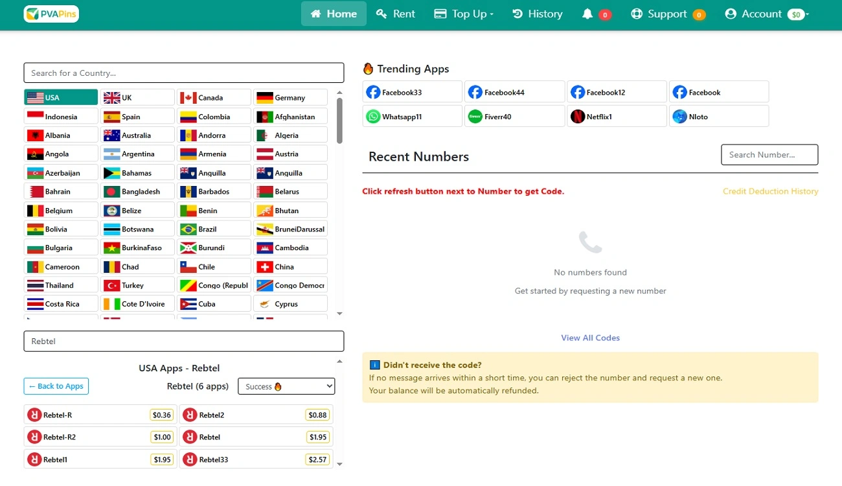Focus the app search field containing Rebtel
The width and height of the screenshot is (842, 486).
click(184, 341)
